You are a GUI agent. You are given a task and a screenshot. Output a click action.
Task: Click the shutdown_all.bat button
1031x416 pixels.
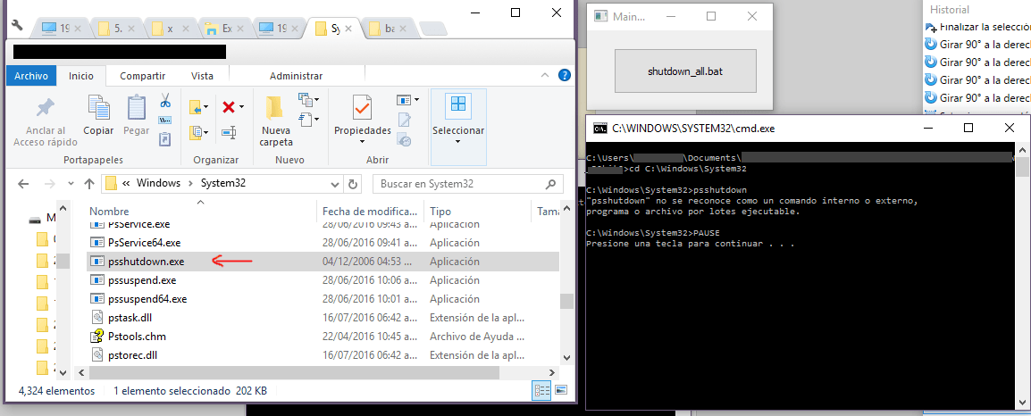tap(685, 71)
